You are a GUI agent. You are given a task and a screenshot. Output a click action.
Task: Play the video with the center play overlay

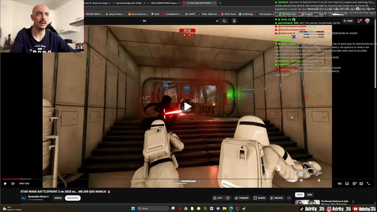pyautogui.click(x=188, y=107)
